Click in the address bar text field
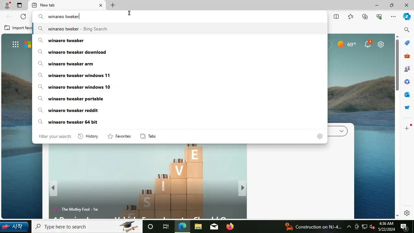 tap(180, 17)
